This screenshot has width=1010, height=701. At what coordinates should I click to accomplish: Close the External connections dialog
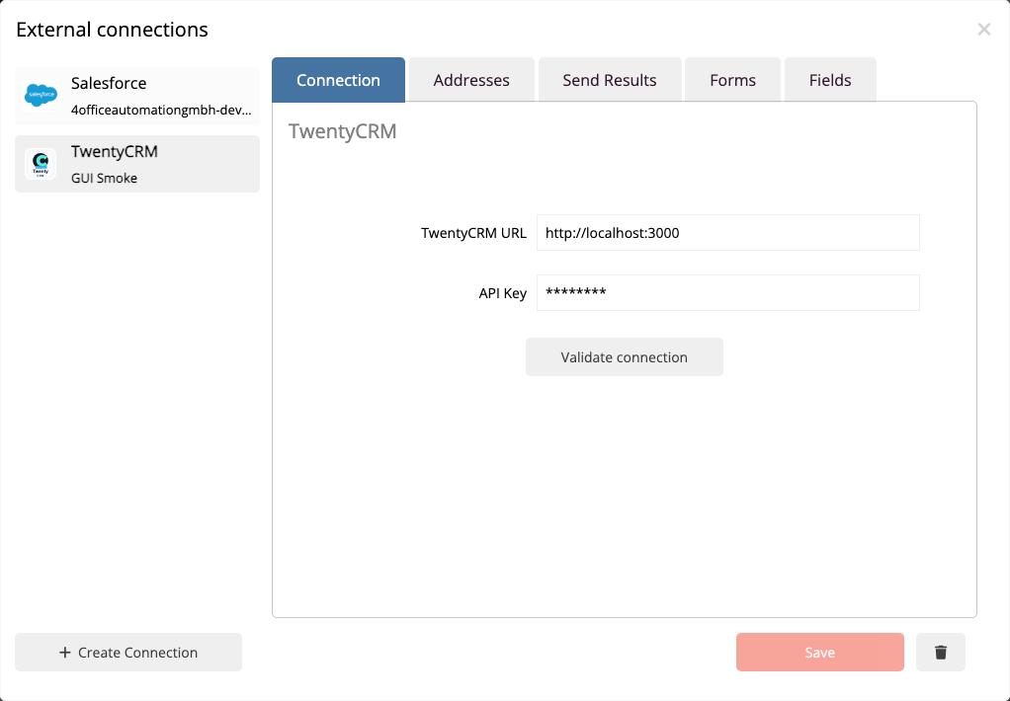point(983,29)
